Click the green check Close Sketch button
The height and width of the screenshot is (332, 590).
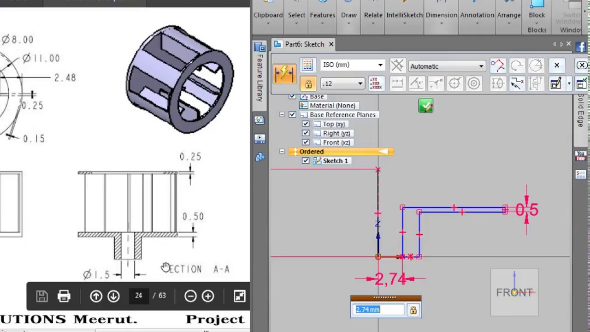[x=425, y=106]
